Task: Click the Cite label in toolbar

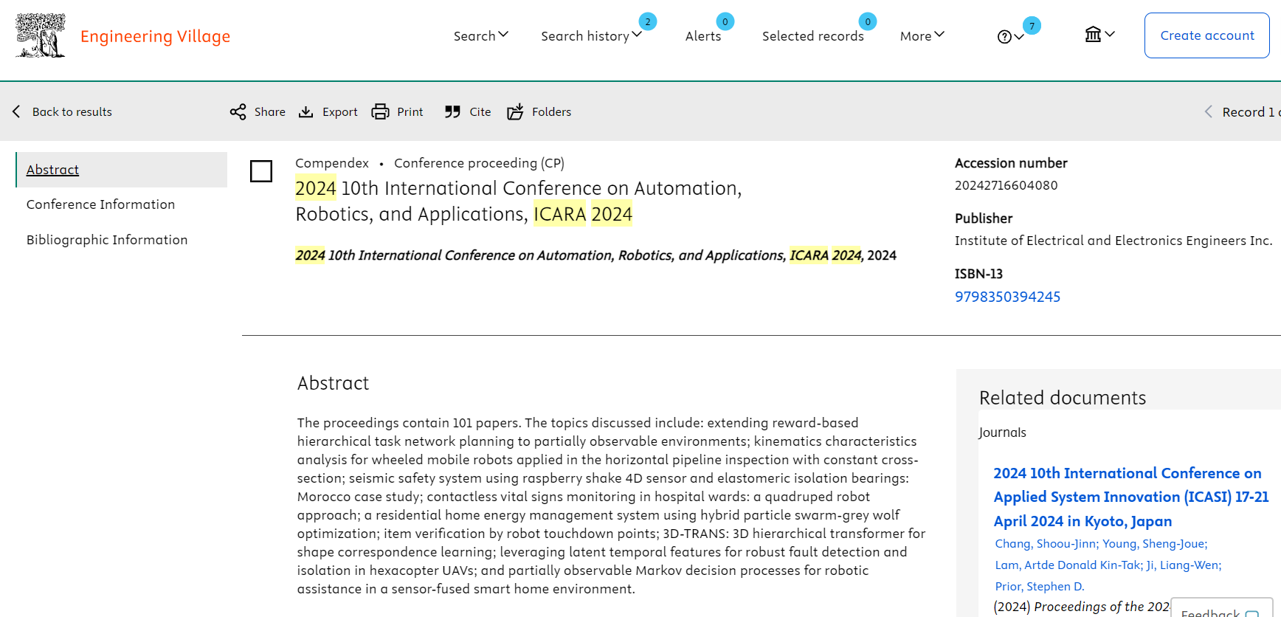Action: [480, 112]
